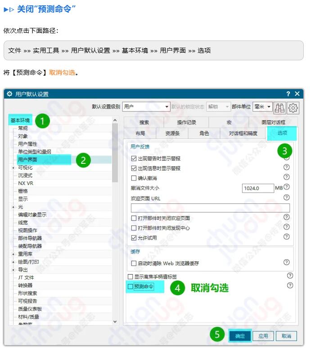Click the 欢迎页面 URL input field

click(210, 208)
